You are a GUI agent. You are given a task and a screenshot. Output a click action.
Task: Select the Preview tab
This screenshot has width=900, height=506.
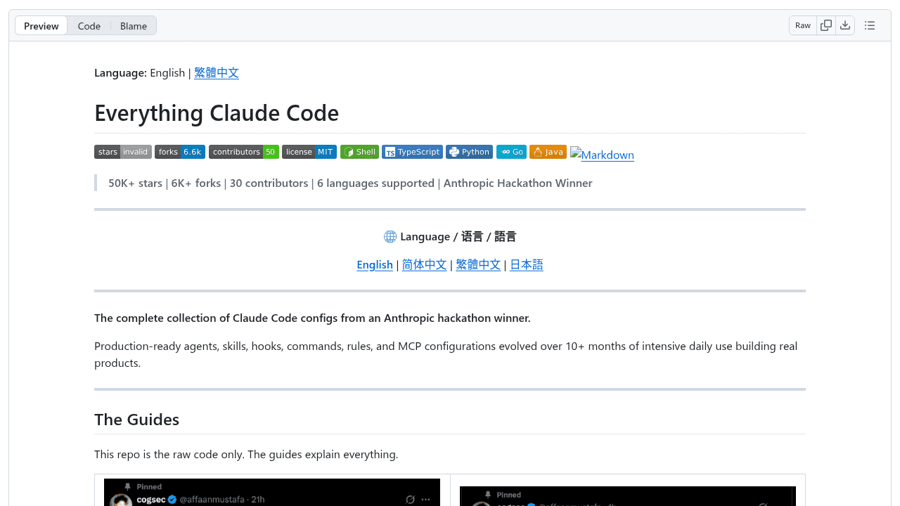point(40,25)
